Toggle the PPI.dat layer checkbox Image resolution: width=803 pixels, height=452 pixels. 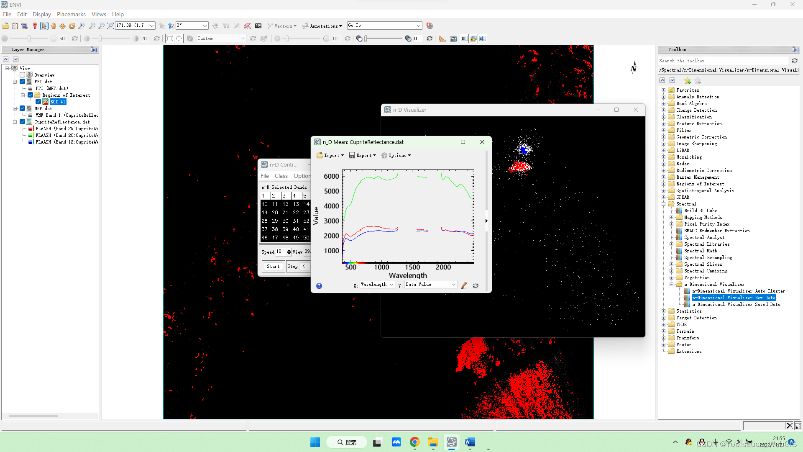[23, 82]
